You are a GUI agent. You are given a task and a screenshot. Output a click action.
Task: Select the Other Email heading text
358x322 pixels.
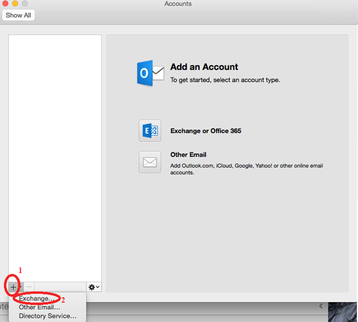point(188,155)
